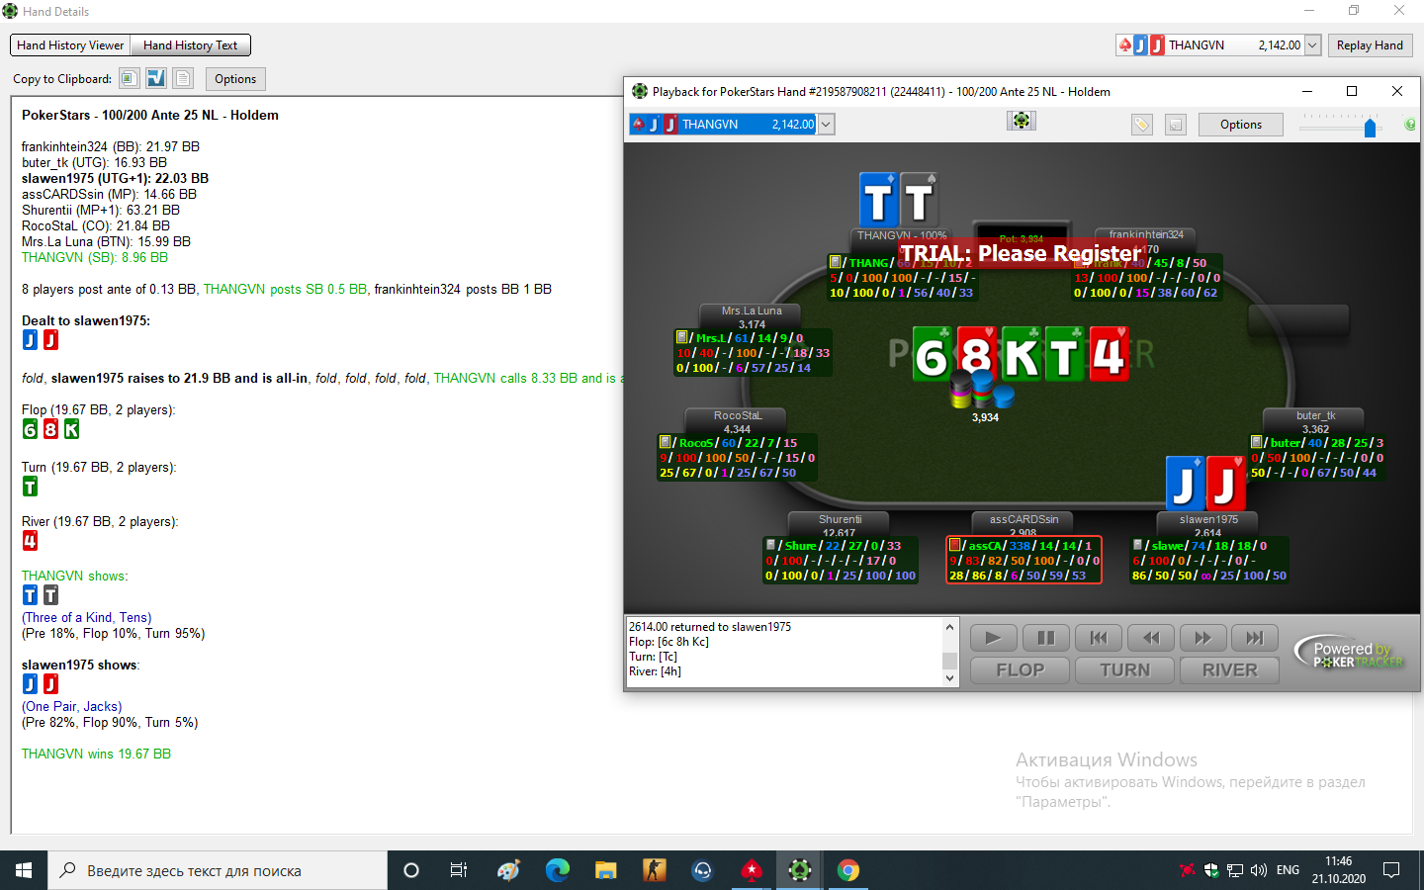Copy hand as plain text icon
Screen dimensions: 1424x890
tap(183, 78)
